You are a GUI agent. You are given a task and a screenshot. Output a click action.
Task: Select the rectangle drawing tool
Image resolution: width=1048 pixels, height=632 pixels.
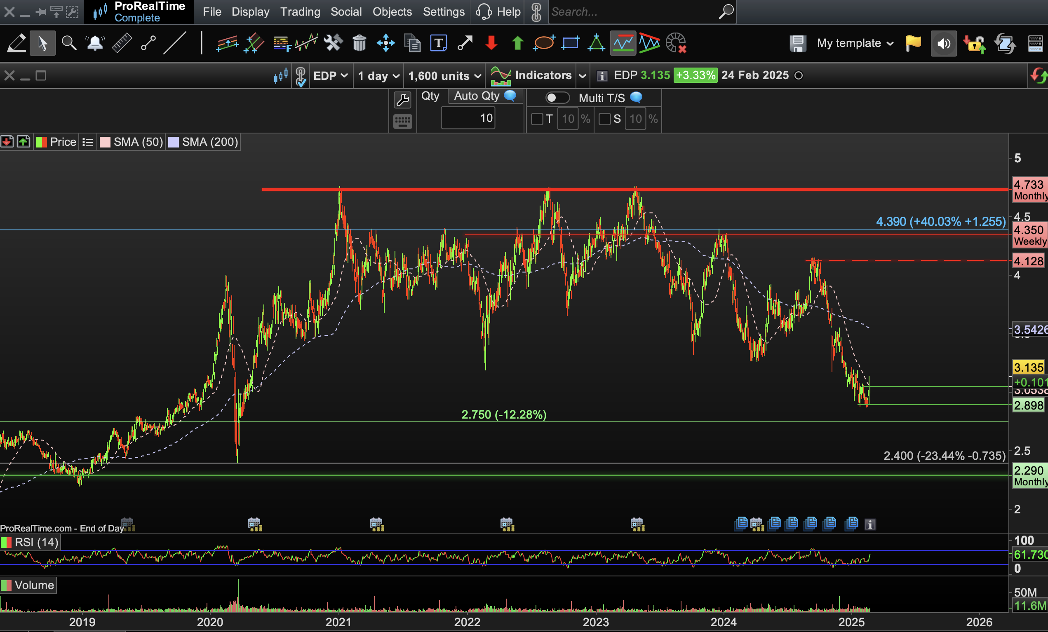(x=570, y=43)
